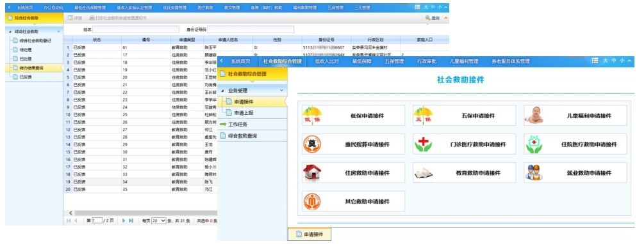
Task: Collapse the 业务受理 section with its chevron
Action: point(282,90)
